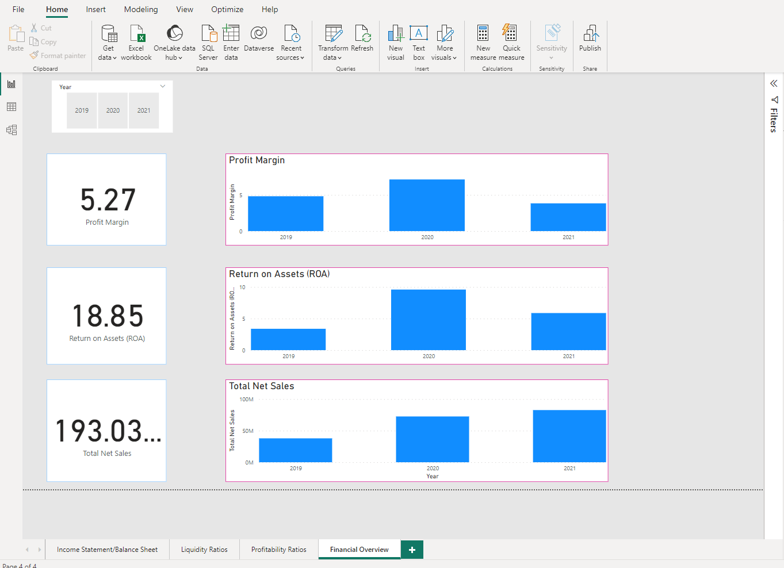The image size is (784, 568).
Task: Publish the report
Action: (590, 38)
